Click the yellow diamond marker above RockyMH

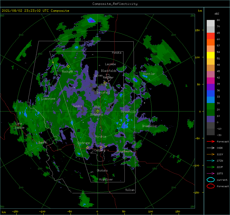[68, 67]
